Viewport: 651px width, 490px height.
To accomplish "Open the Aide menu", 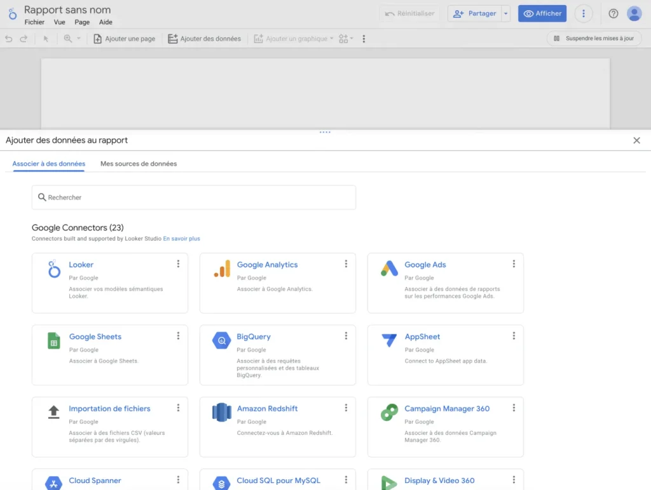I will point(106,22).
